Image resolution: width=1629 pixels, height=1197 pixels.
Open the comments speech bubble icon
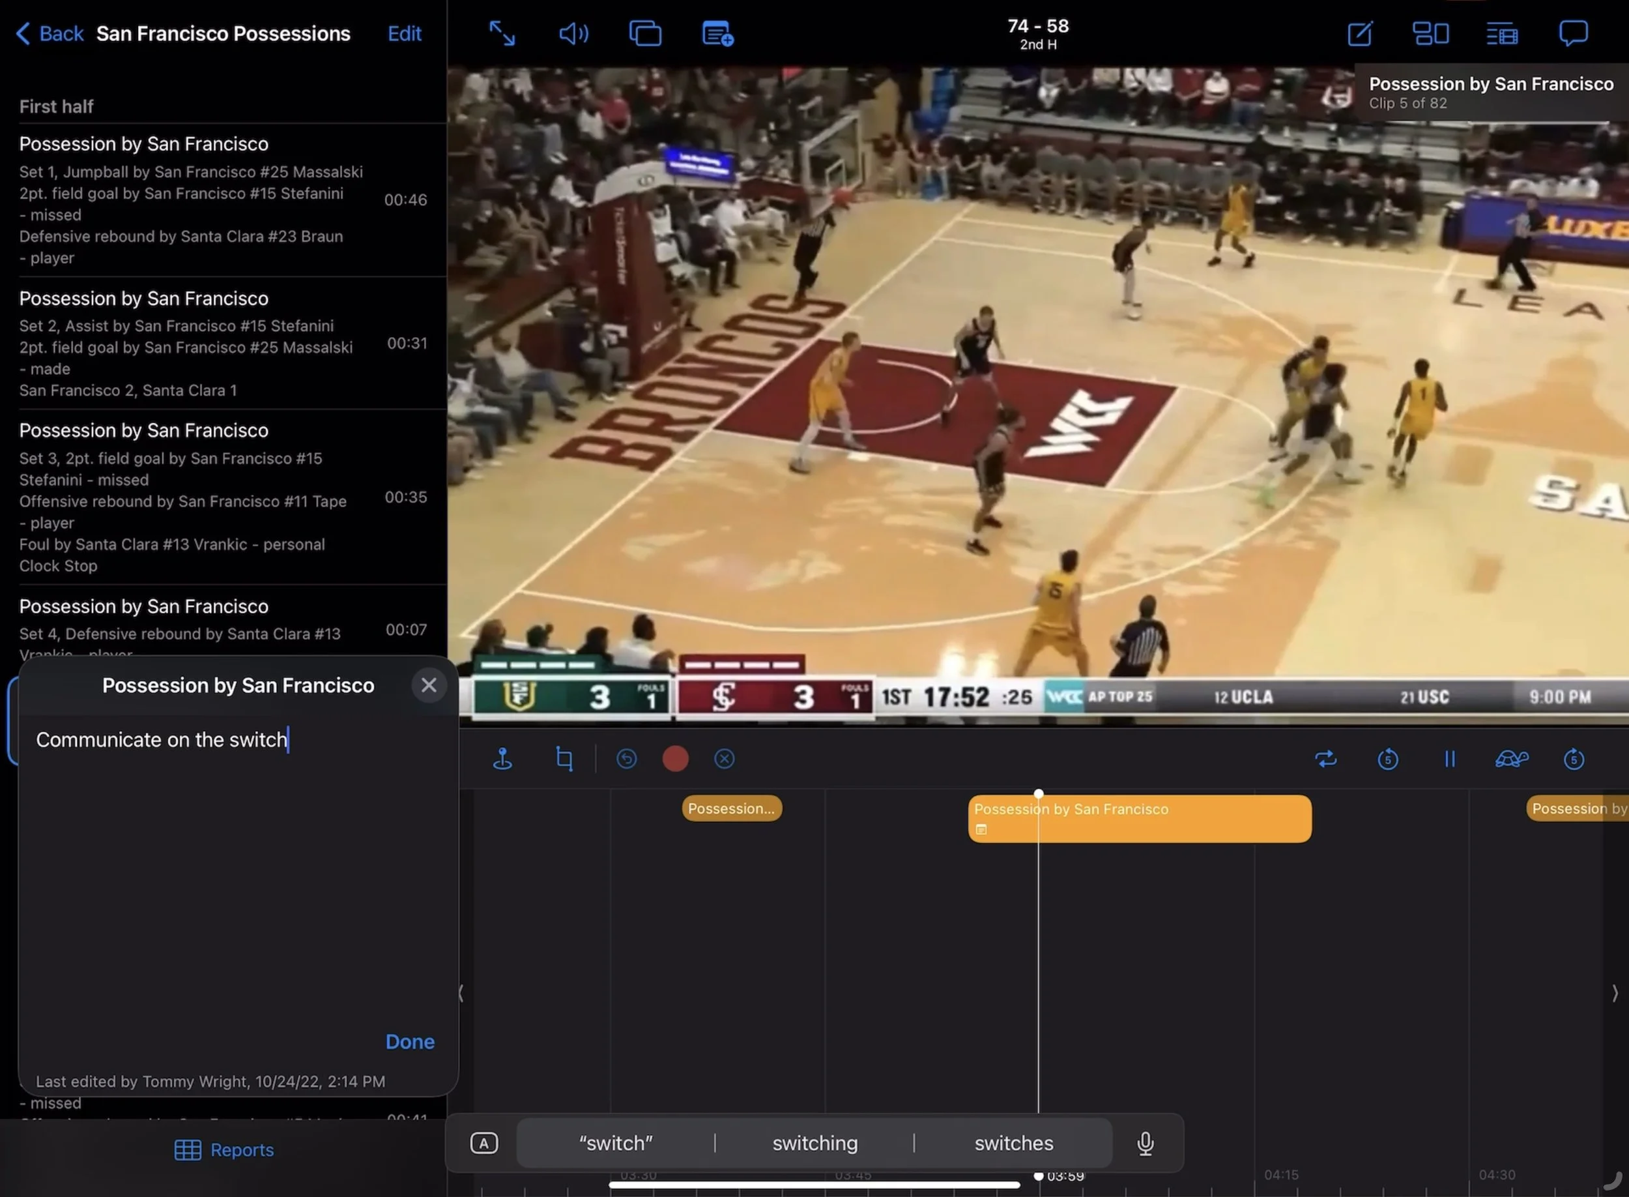pyautogui.click(x=1572, y=33)
